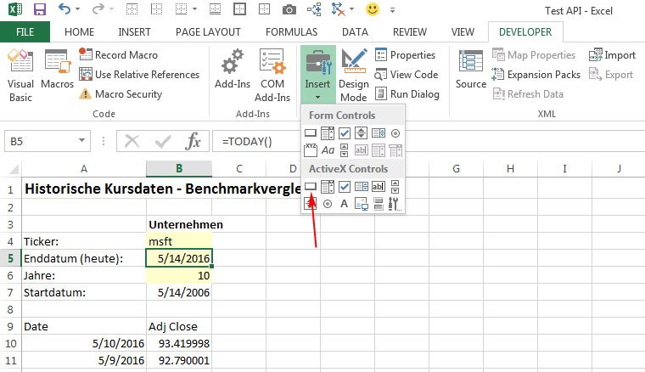Toggle Design Mode
Screen dimensions: 645x372
[x=354, y=75]
